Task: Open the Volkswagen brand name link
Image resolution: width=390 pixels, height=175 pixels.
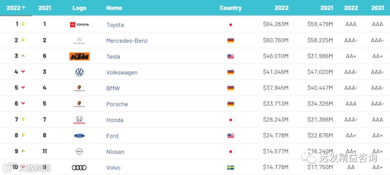Action: [122, 73]
